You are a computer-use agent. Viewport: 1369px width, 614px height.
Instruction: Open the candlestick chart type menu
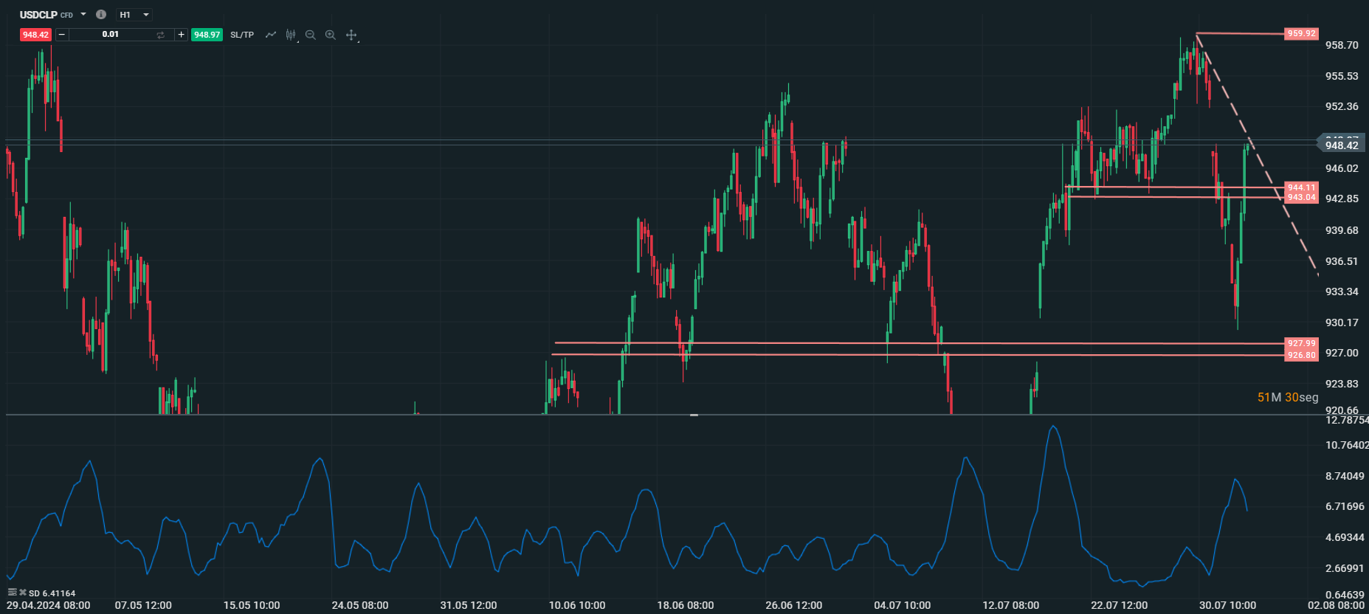tap(291, 35)
